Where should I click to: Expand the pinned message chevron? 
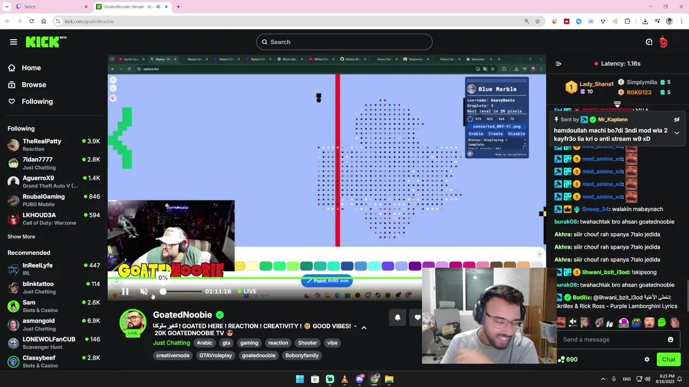[677, 133]
